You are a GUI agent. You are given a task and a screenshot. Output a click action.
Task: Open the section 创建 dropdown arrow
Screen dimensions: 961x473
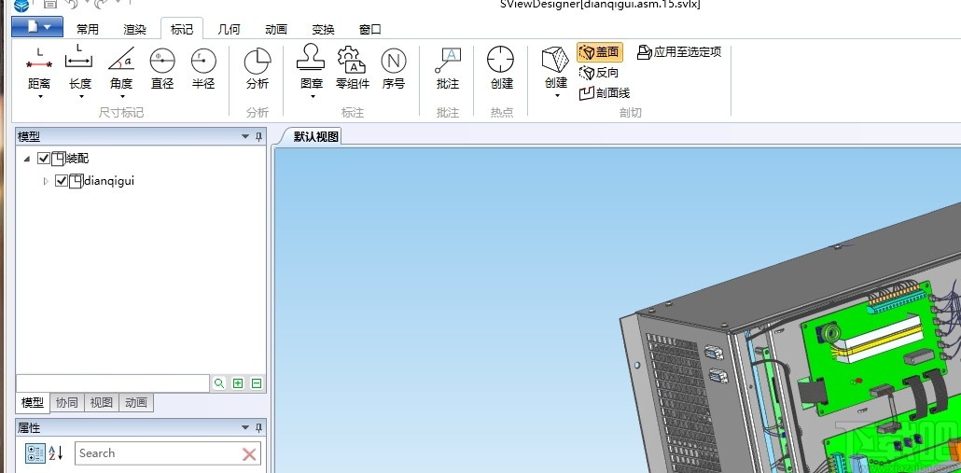[556, 96]
